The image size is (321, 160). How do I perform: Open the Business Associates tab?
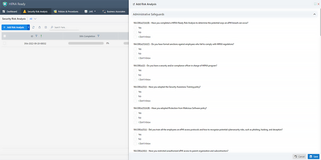coord(114,12)
